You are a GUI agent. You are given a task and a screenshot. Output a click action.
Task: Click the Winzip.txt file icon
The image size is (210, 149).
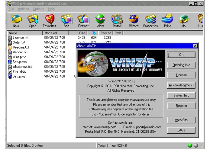[10, 57]
